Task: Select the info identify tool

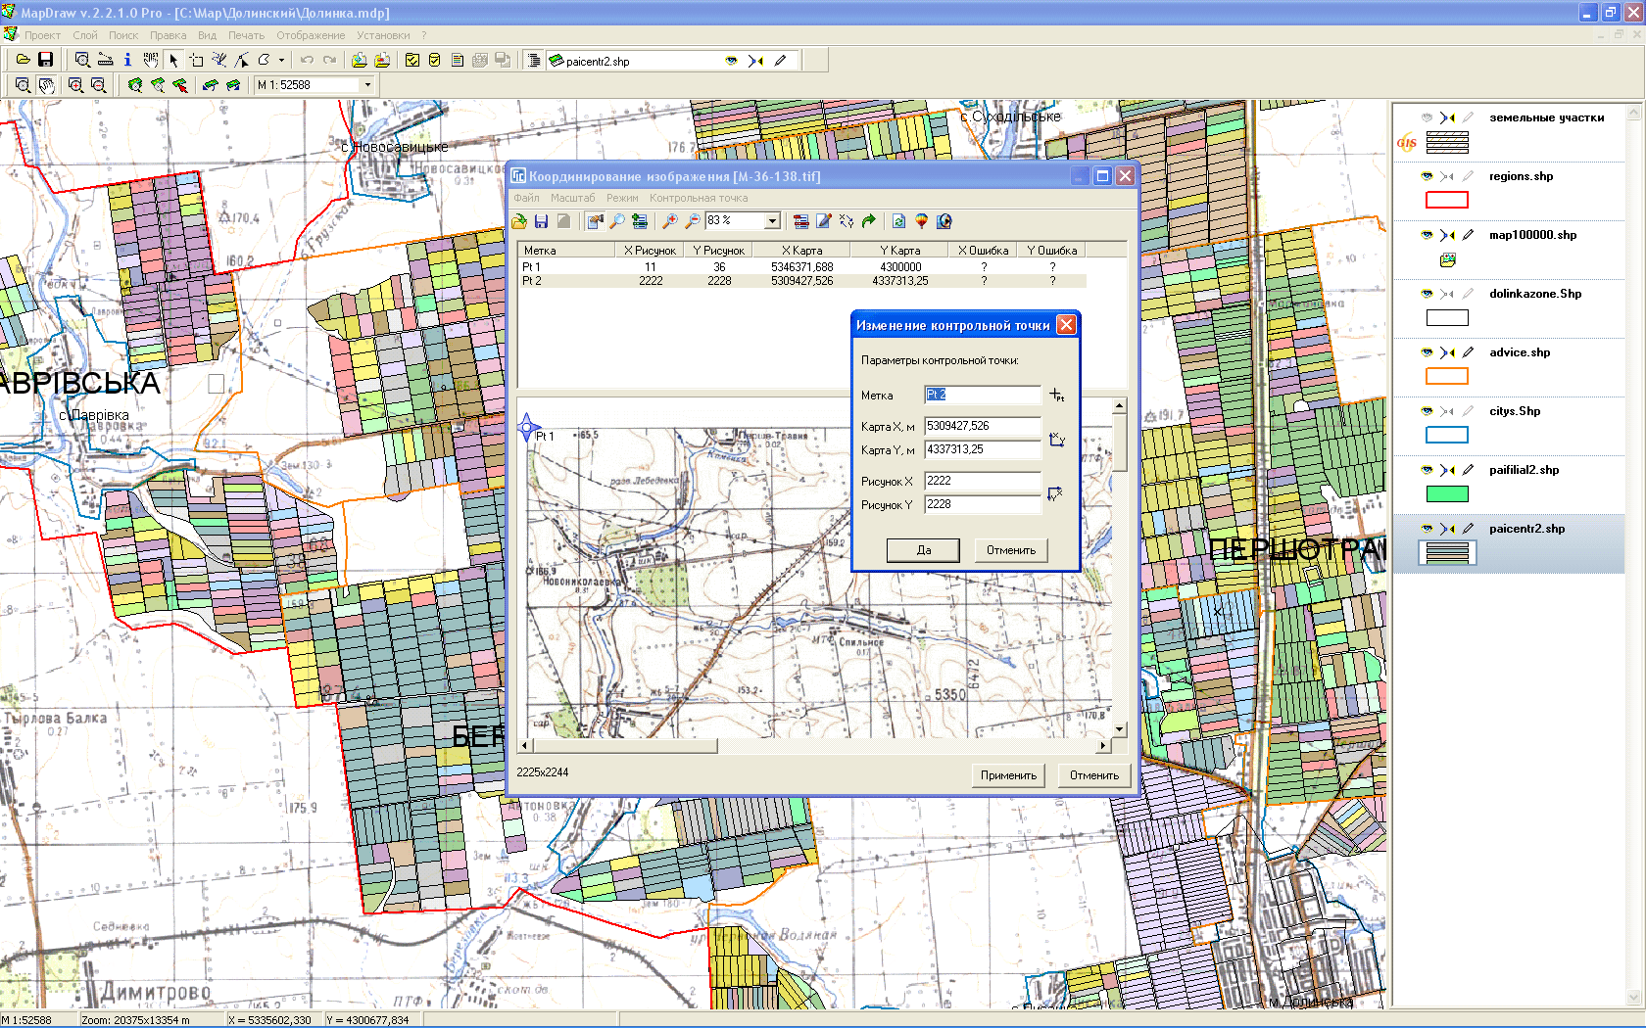Action: [127, 61]
